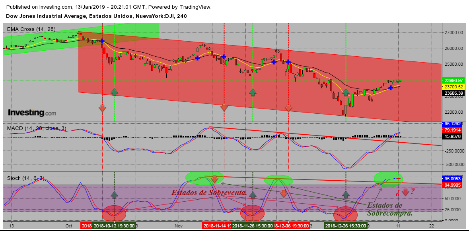Select the yellow 23700.52 EMA value label

[453, 87]
